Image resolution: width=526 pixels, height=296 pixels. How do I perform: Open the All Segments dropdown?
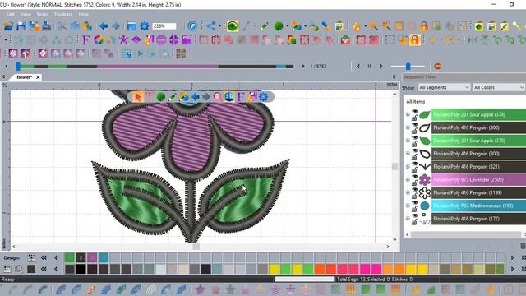444,87
